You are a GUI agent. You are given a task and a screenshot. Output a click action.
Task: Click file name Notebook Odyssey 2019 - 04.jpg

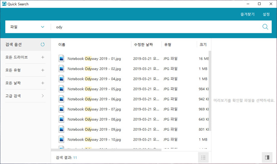click(94, 79)
